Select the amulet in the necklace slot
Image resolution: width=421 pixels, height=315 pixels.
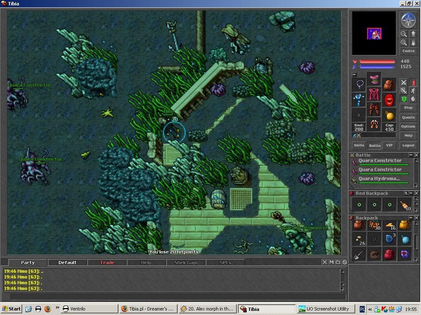pyautogui.click(x=359, y=85)
